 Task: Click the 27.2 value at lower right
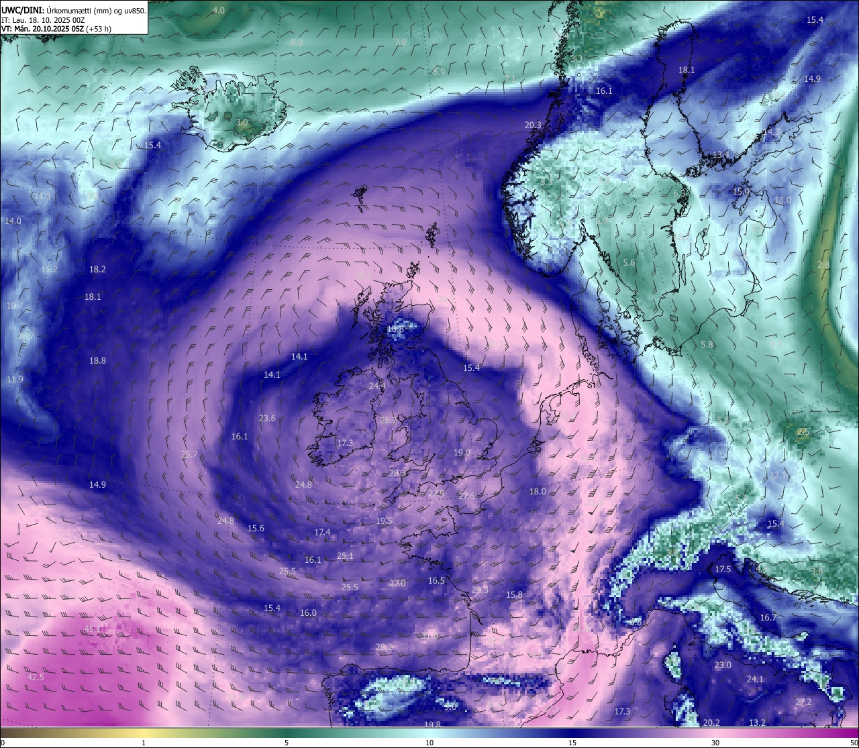click(x=803, y=702)
